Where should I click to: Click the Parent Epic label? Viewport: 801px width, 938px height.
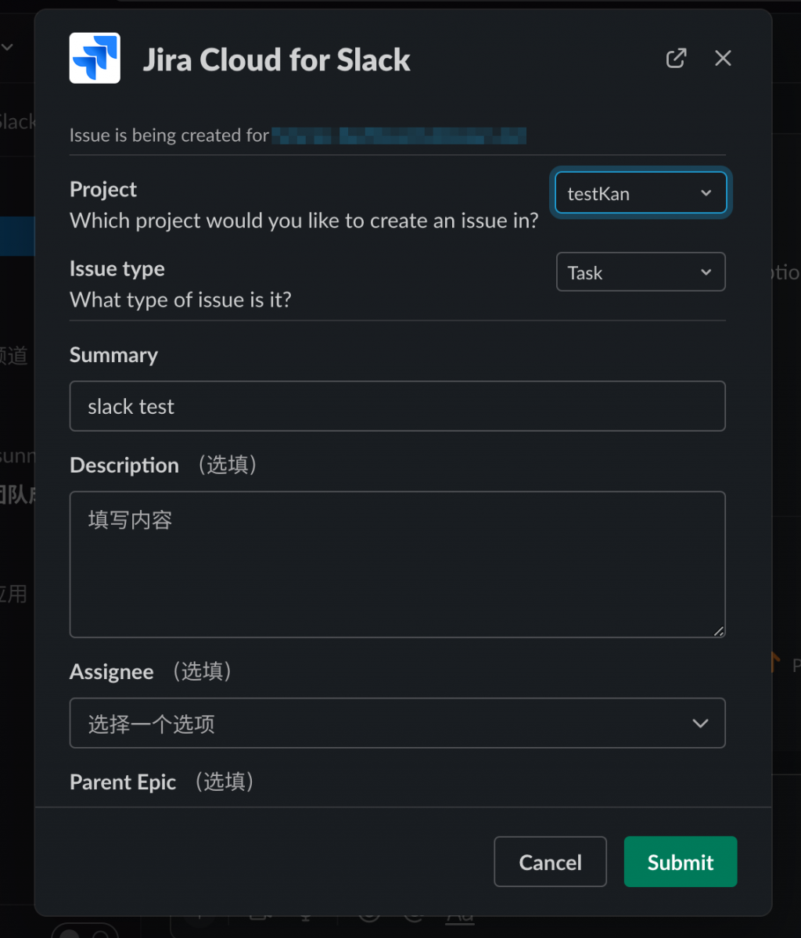(123, 782)
